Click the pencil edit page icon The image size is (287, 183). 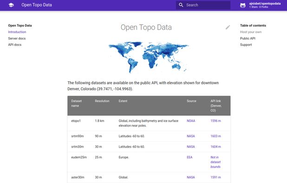click(228, 27)
